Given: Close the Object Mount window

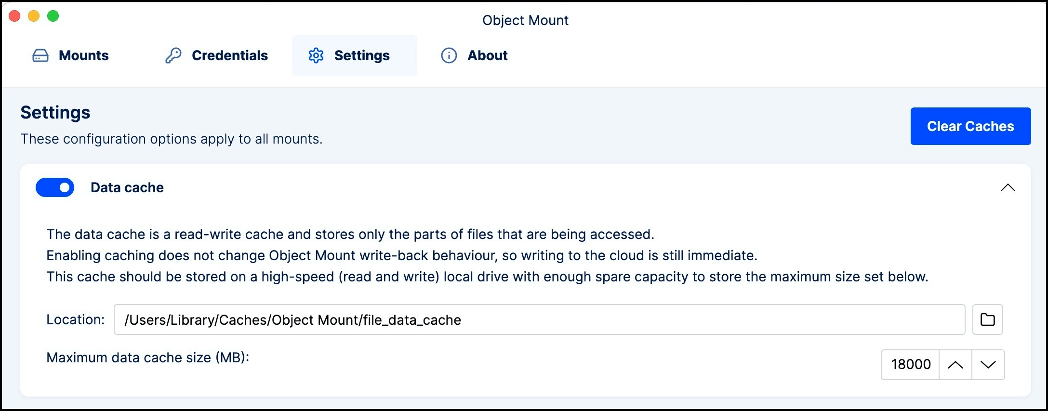Looking at the screenshot, I should (14, 16).
